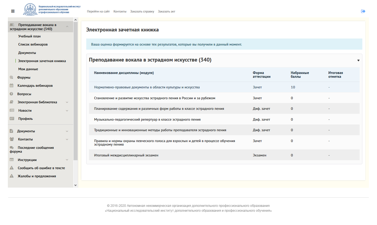The height and width of the screenshot is (225, 377).
Task: Click the Forums icon in sidebar
Action: pyautogui.click(x=12, y=78)
